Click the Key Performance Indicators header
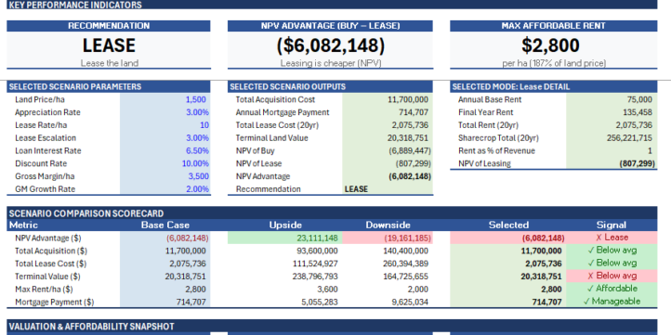 [332, 5]
